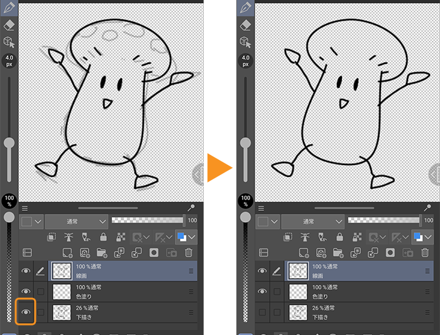This screenshot has height=335, width=440.
Task: Click the trash Delete layer icon, left panel
Action: point(189,252)
